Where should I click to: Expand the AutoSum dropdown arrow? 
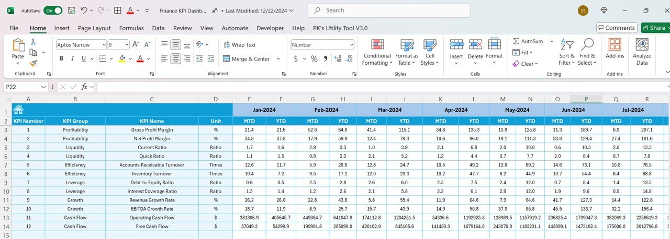(551, 41)
